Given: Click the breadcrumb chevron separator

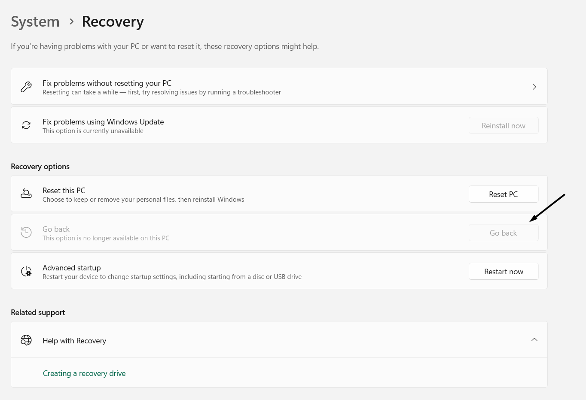Looking at the screenshot, I should [x=71, y=21].
